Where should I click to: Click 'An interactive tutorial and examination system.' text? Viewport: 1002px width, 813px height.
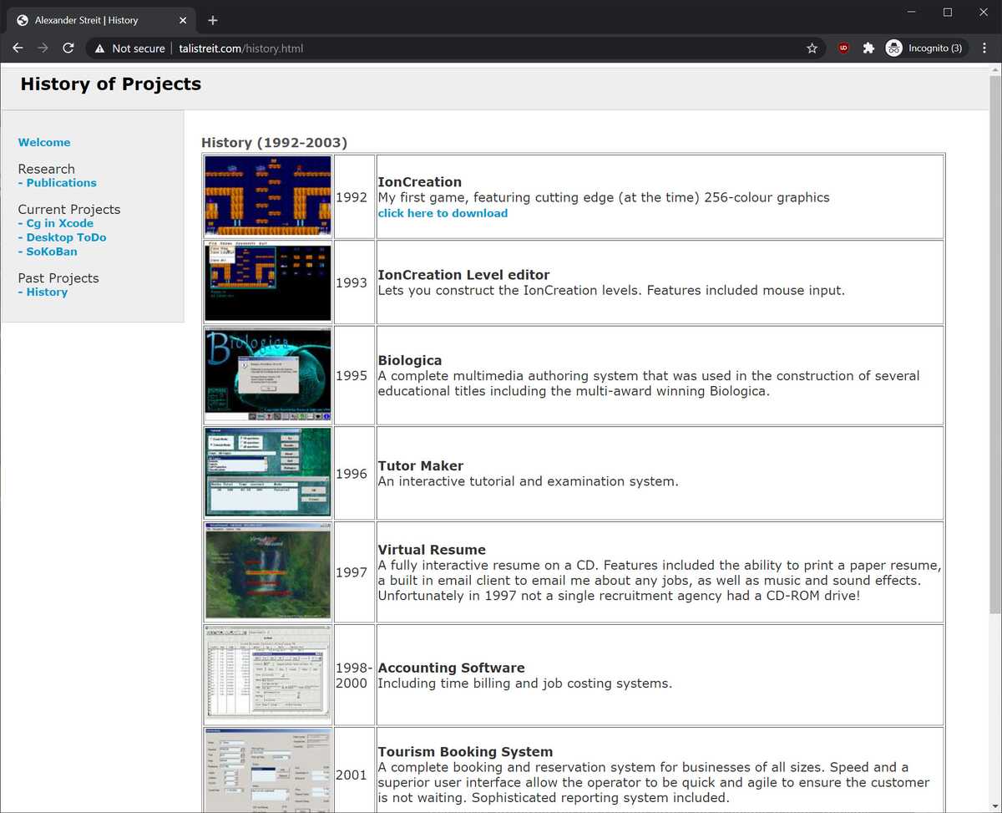[529, 482]
